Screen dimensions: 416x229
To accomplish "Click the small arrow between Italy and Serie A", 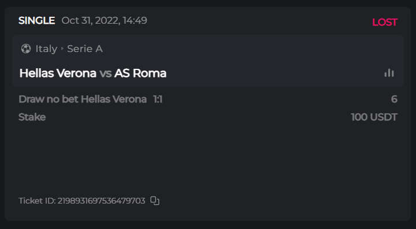I will (x=62, y=49).
